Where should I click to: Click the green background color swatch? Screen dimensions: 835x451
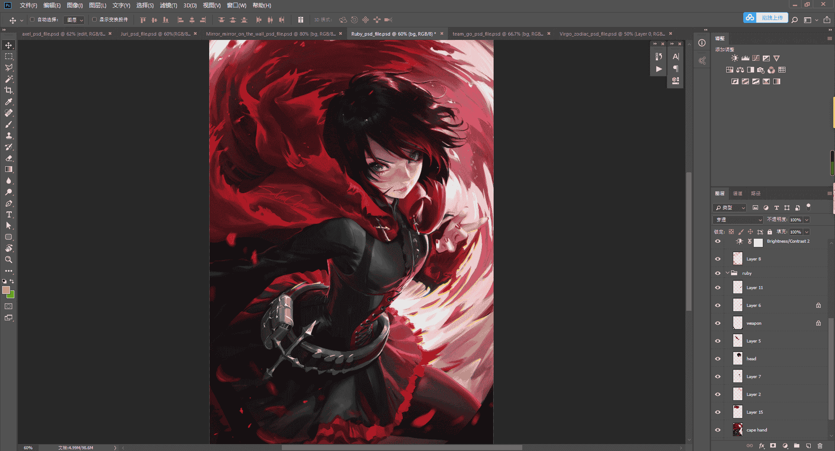click(11, 295)
